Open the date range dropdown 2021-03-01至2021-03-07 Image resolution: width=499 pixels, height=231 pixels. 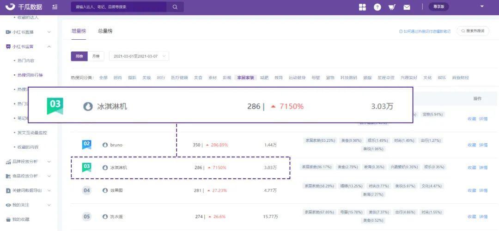point(139,56)
